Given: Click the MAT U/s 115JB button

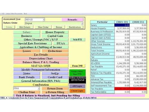Looking at the screenshot, I should click(x=41, y=66).
